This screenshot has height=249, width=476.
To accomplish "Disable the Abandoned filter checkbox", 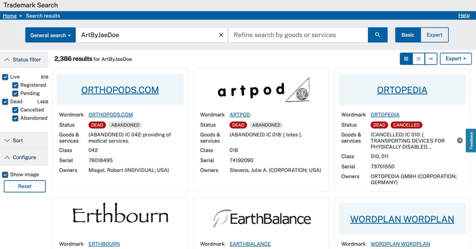I will (15, 118).
